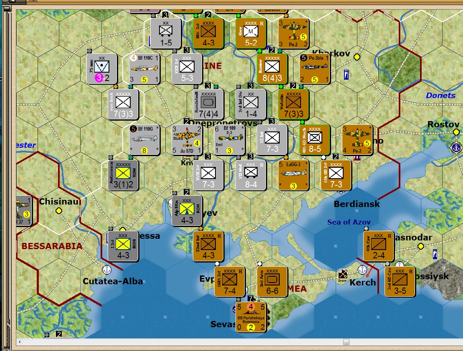This screenshot has height=351, width=463.
Task: Select the 3rd GD Cav 3-5 counter
Action: coord(400,282)
